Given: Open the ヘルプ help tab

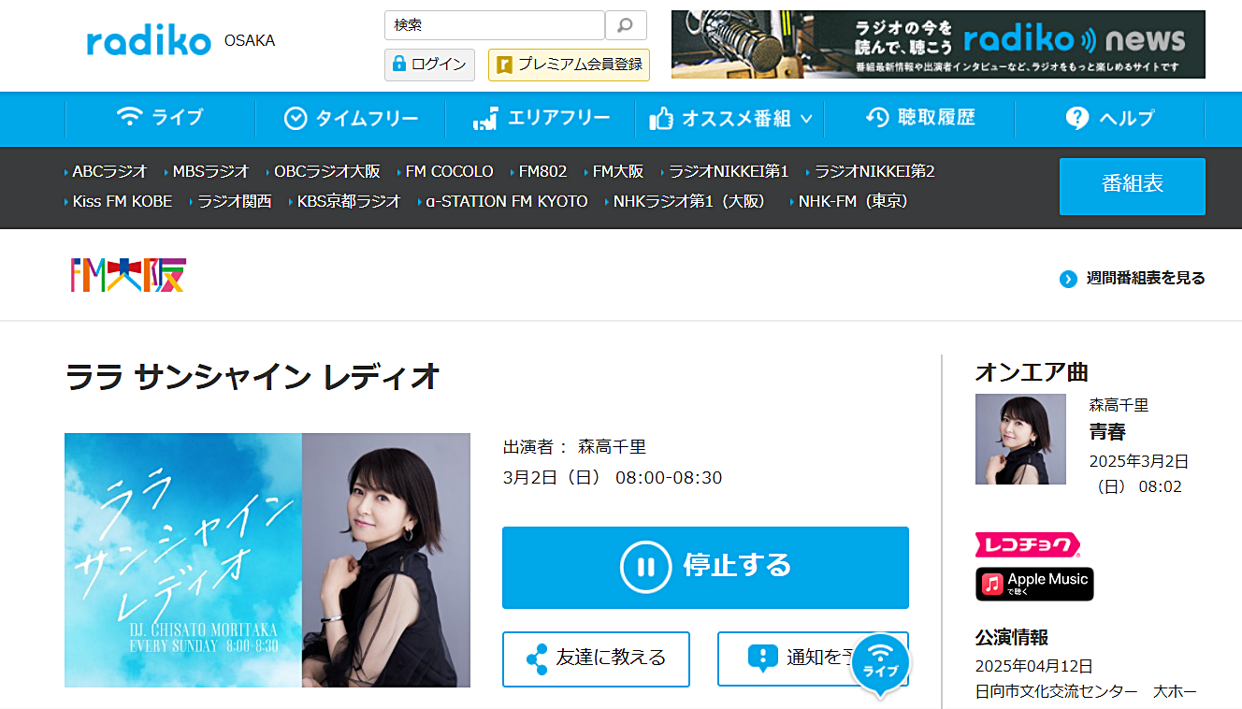Looking at the screenshot, I should (1110, 119).
